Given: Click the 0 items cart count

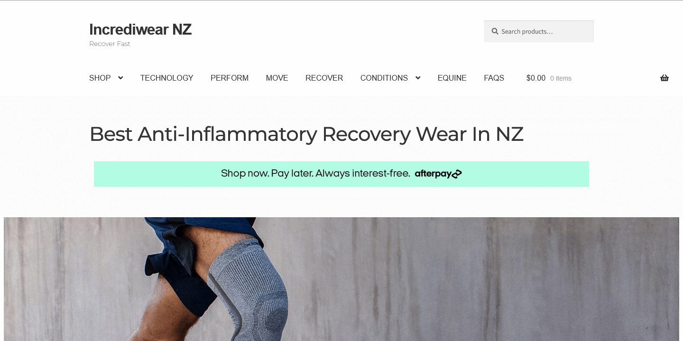Looking at the screenshot, I should tap(561, 78).
